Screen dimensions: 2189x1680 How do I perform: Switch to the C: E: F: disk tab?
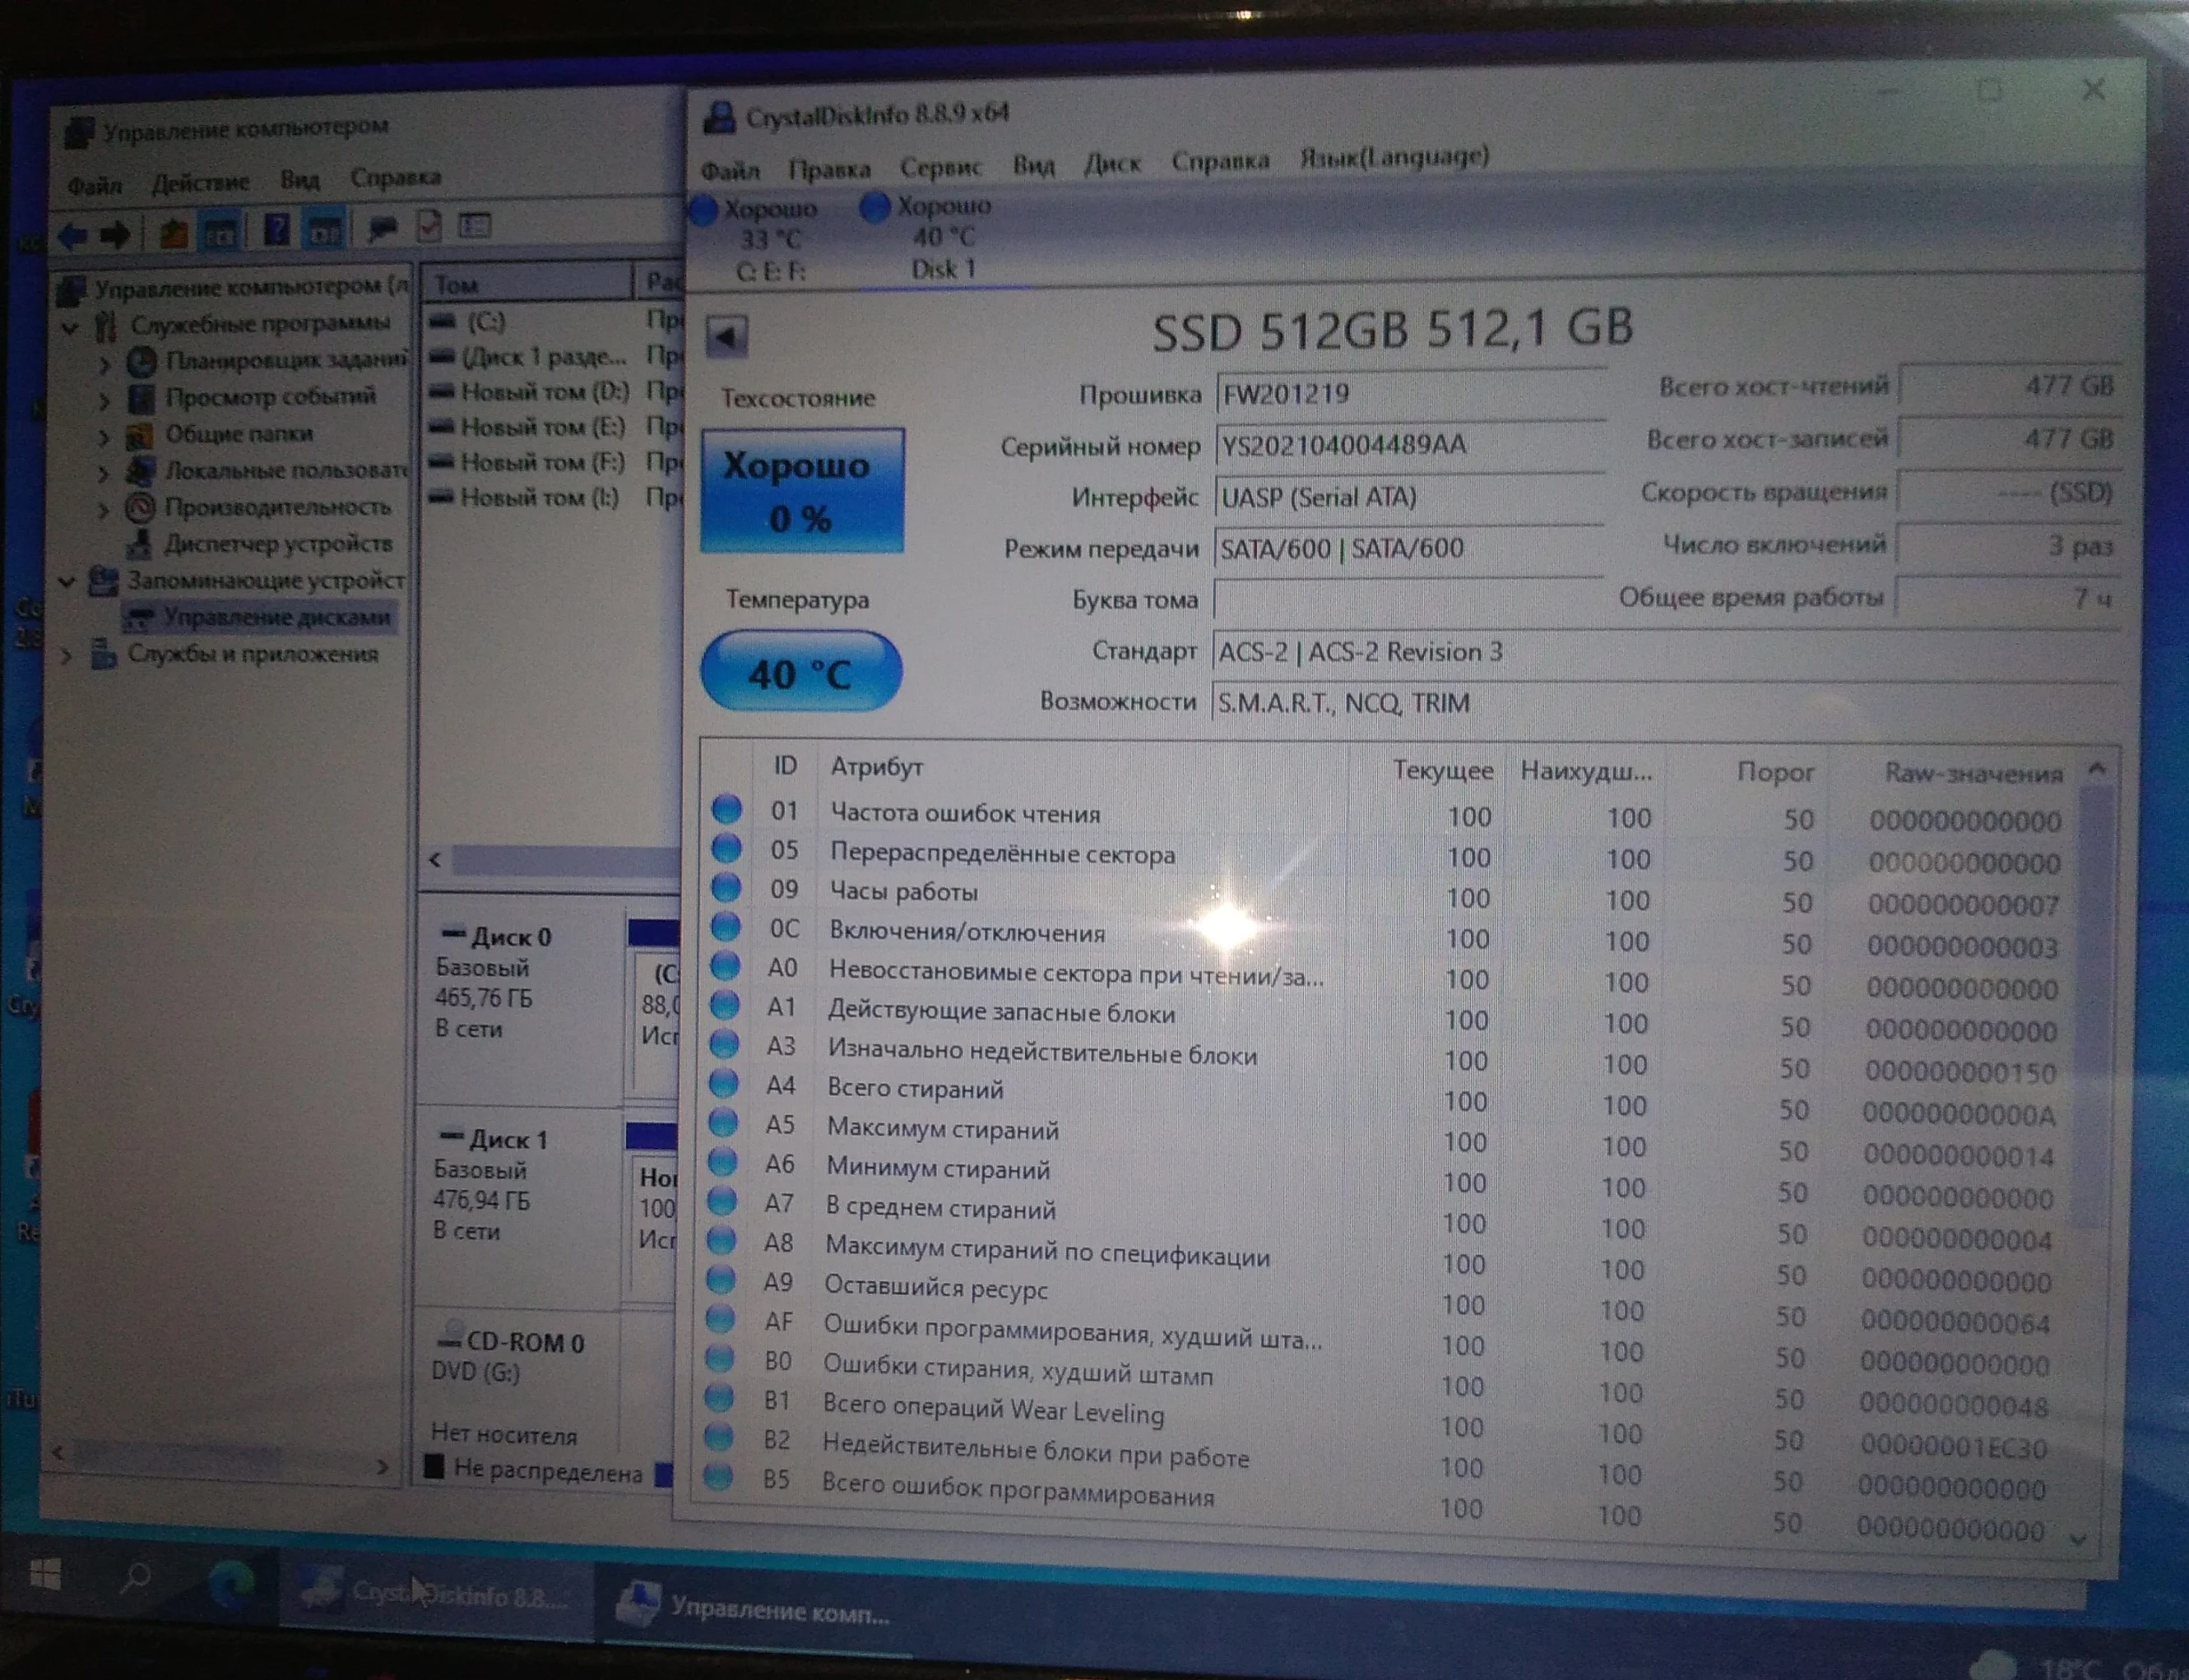pos(768,240)
